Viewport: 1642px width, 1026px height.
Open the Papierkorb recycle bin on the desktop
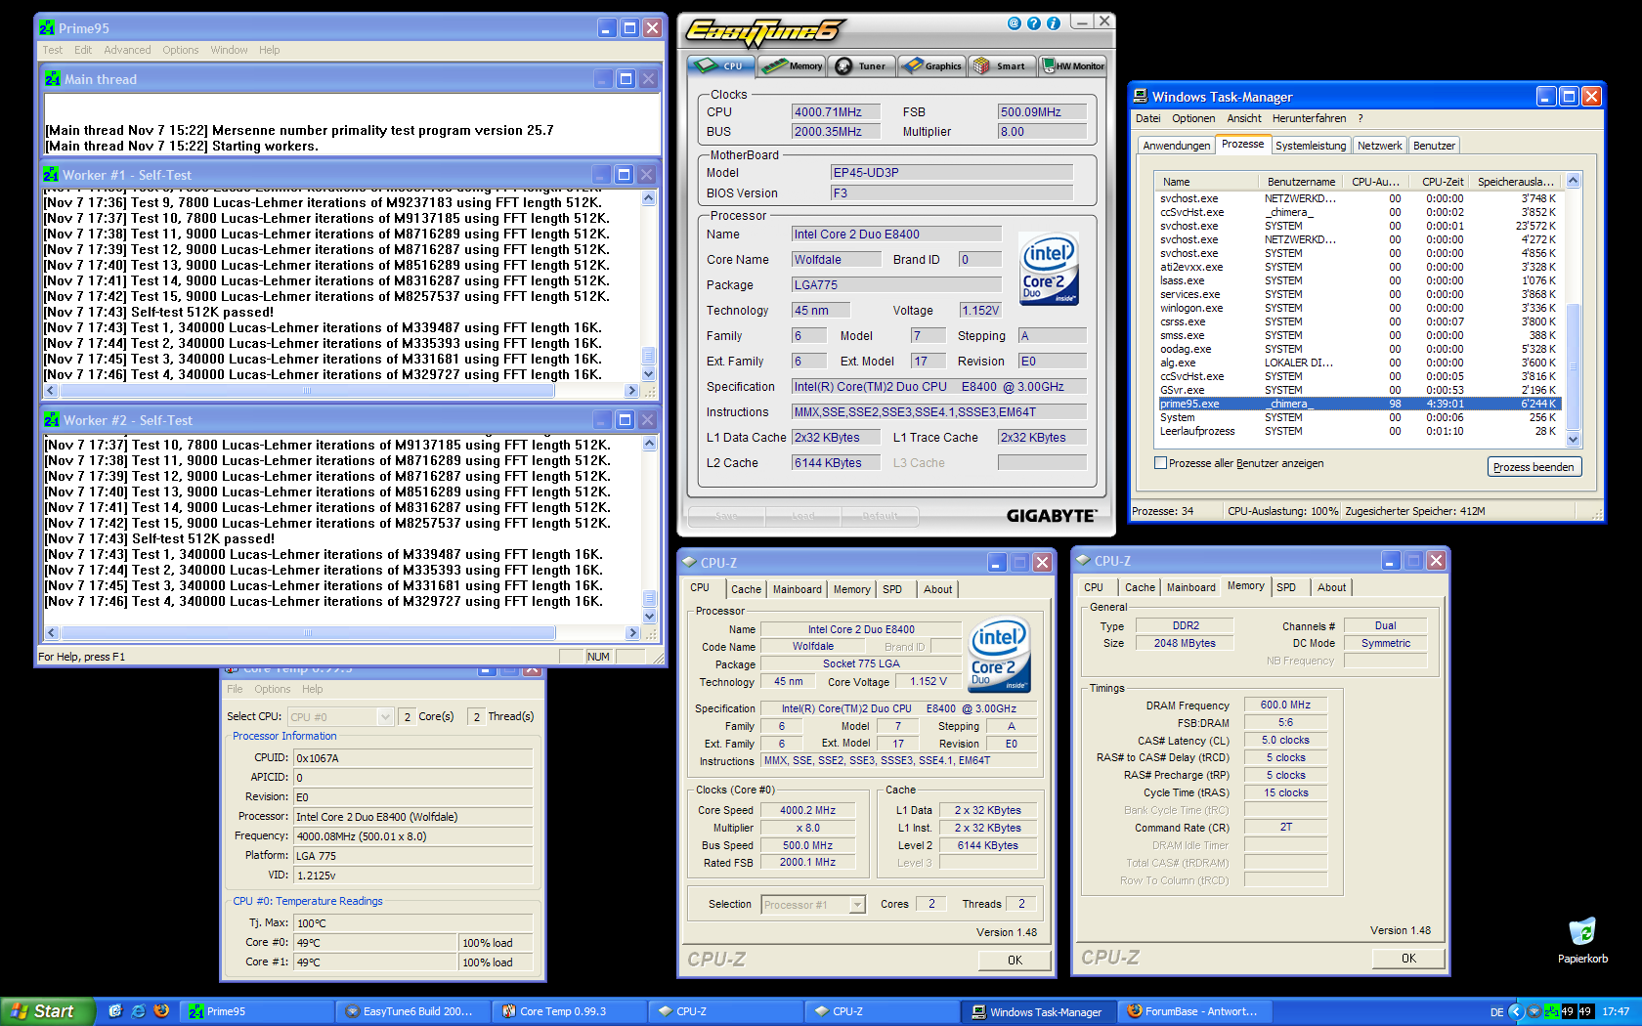point(1582,941)
